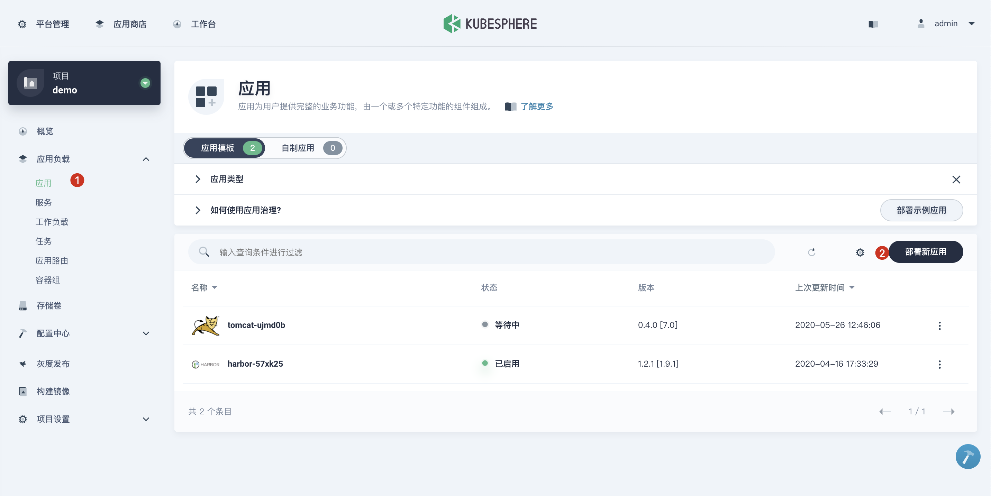Image resolution: width=991 pixels, height=496 pixels.
Task: Click the Harbor application logo
Action: pyautogui.click(x=206, y=364)
